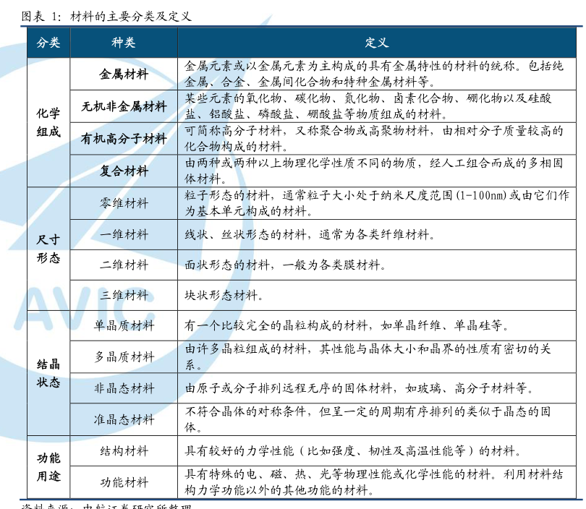Select the "复合材料" cell

click(124, 171)
